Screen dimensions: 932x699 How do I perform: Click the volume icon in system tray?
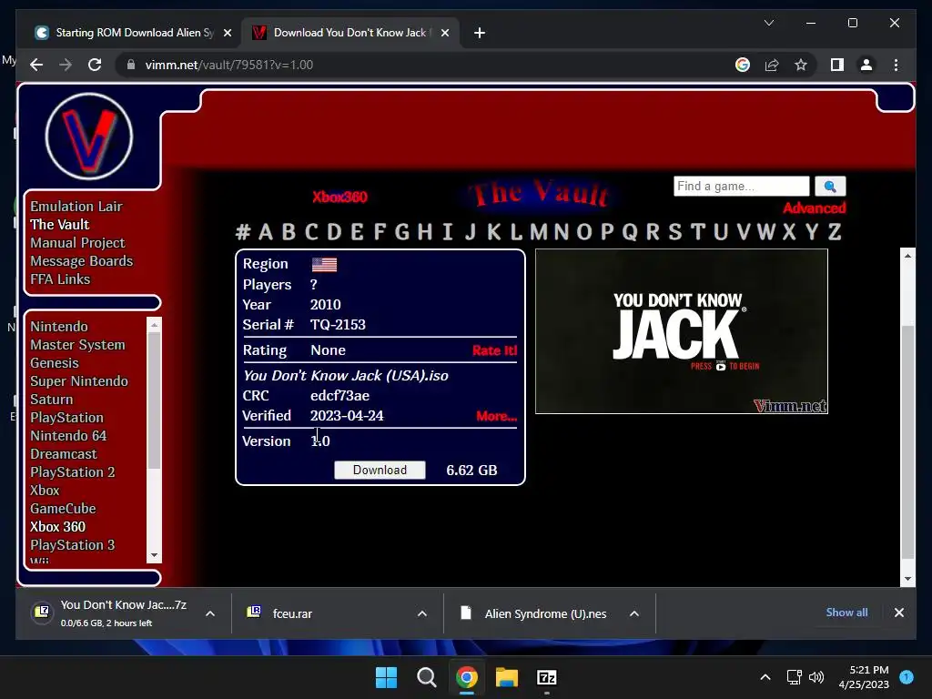point(816,677)
